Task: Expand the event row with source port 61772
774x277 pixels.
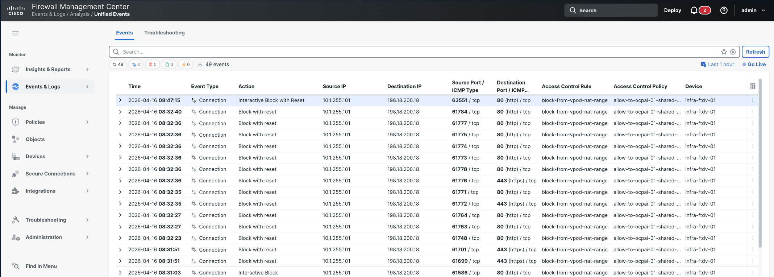Action: point(120,204)
